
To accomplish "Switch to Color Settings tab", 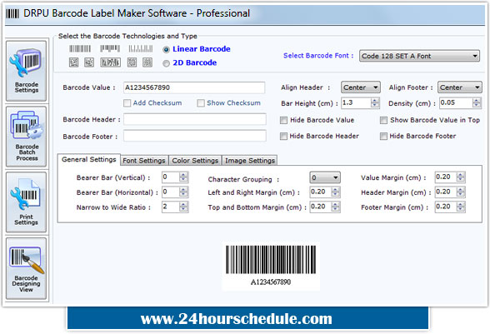I will click(x=195, y=161).
